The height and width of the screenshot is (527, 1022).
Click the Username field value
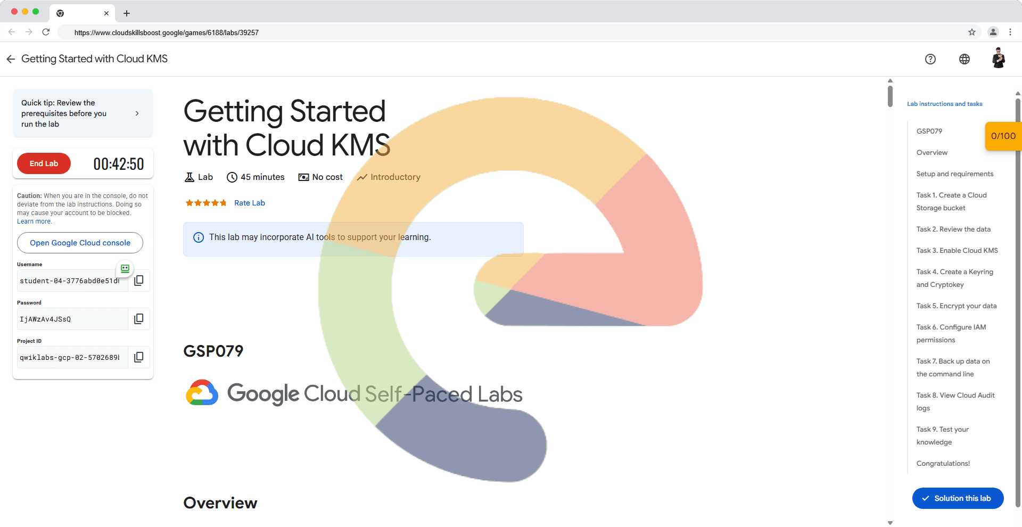72,281
